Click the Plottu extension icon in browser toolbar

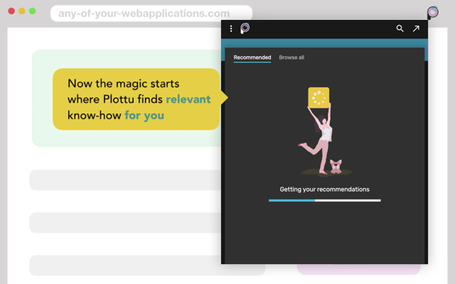point(433,13)
